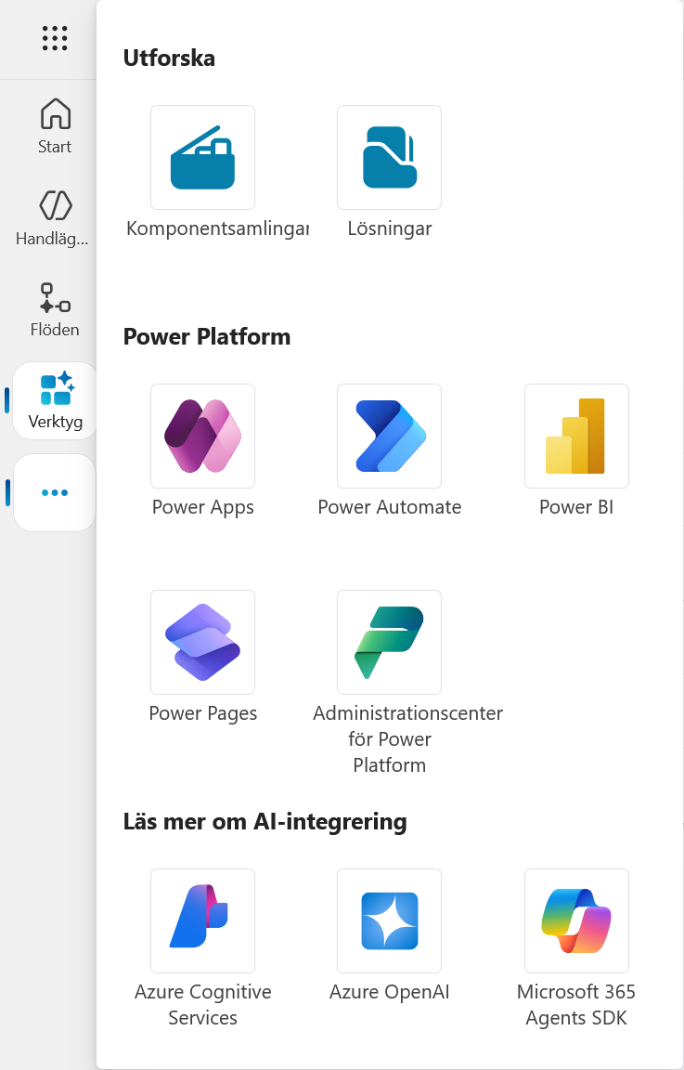Open the Microsoft 365 Agents SDK icon

pos(576,920)
